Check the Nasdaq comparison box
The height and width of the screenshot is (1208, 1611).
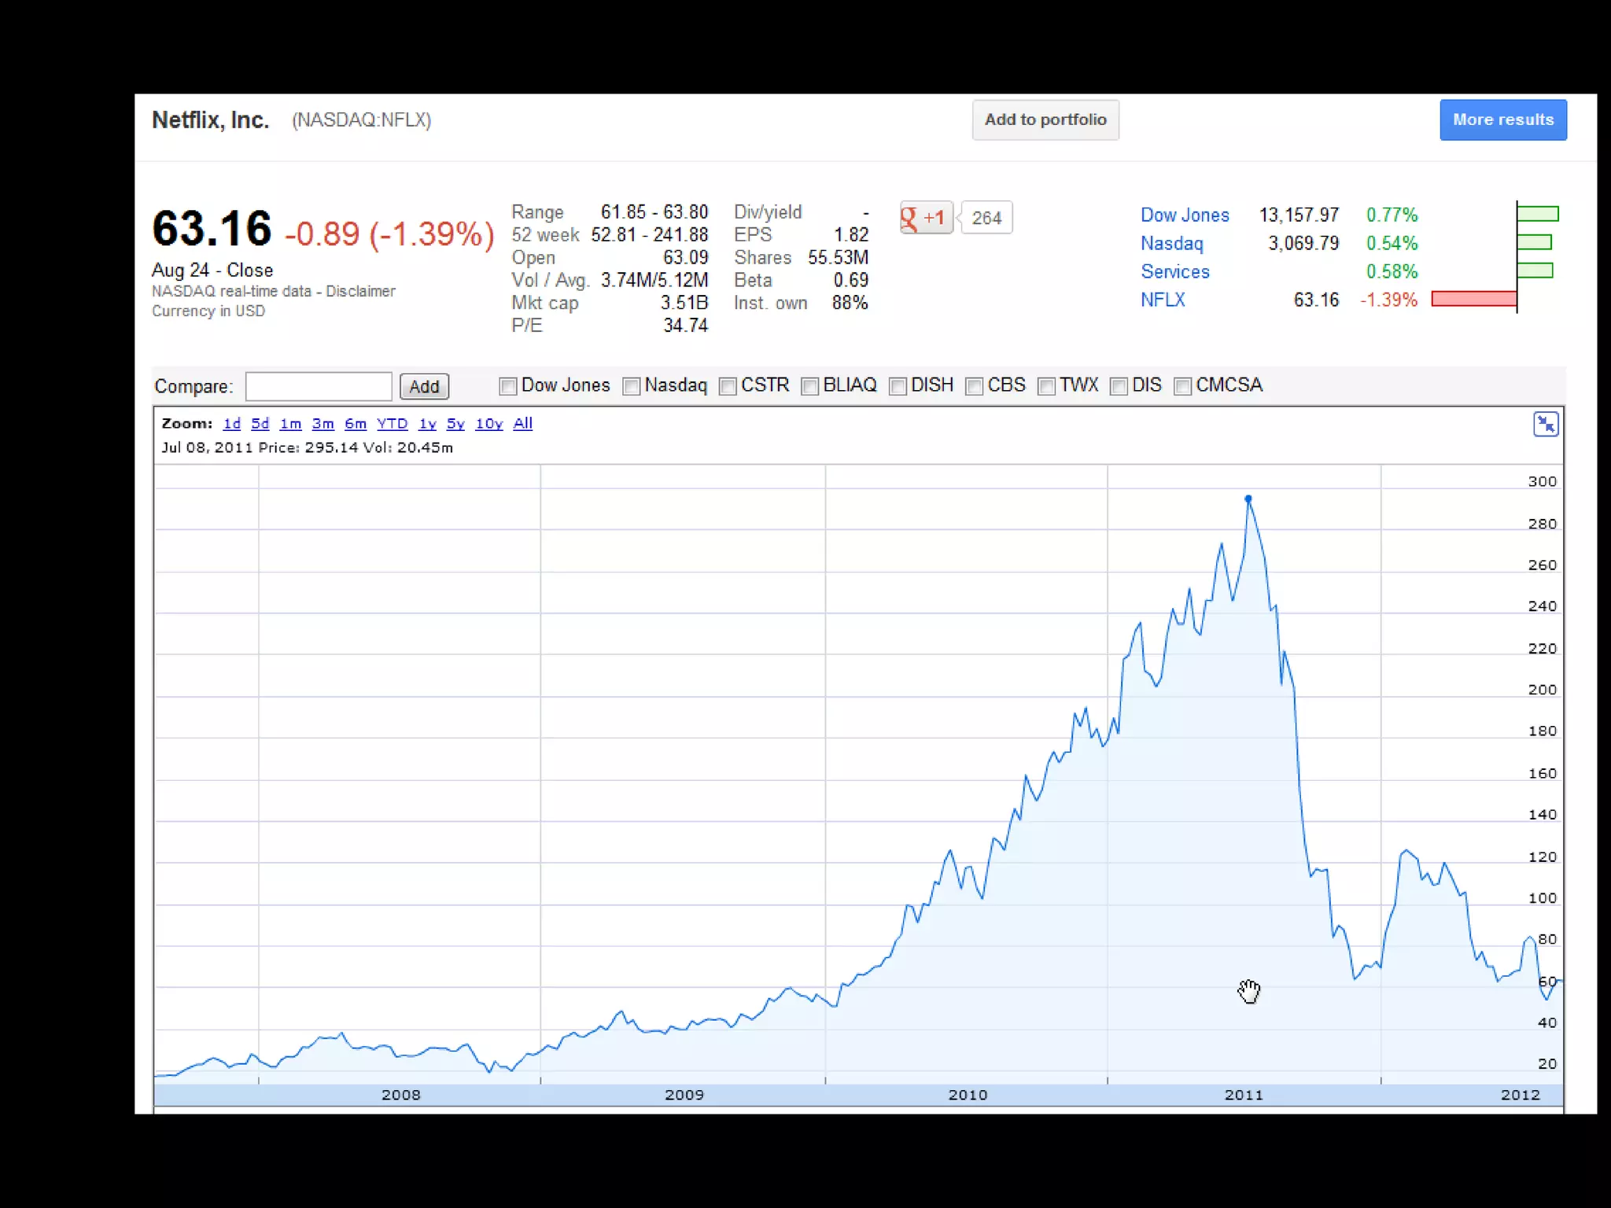[631, 386]
